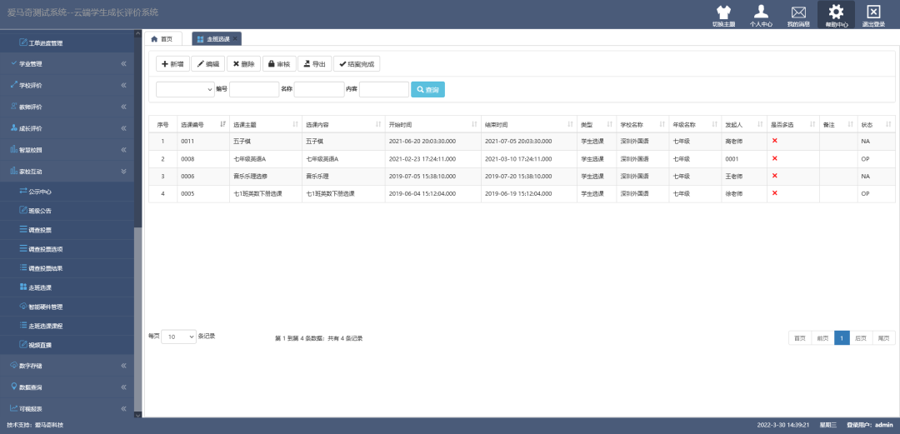Screen dimensions: 900x434
Task: Open 走班选课 in sidebar menu
Action: coord(67,287)
